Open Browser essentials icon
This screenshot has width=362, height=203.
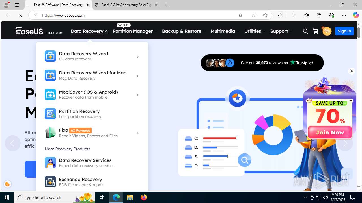331,15
